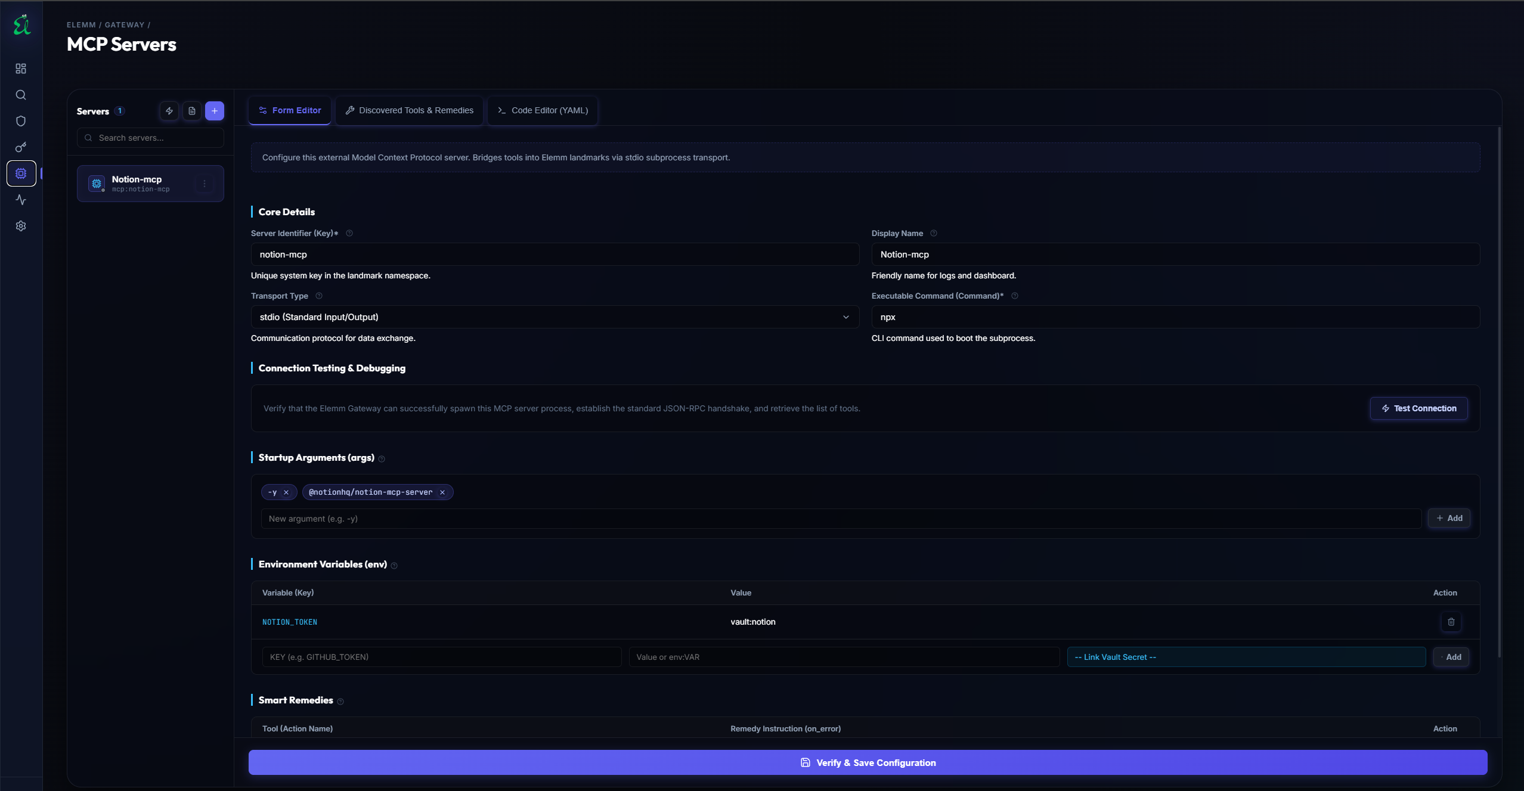The width and height of the screenshot is (1524, 791).
Task: Show help for Smart Remedies
Action: click(340, 702)
